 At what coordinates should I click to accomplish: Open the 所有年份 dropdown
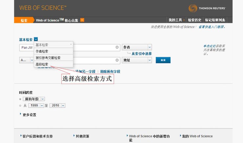pyautogui.click(x=34, y=99)
